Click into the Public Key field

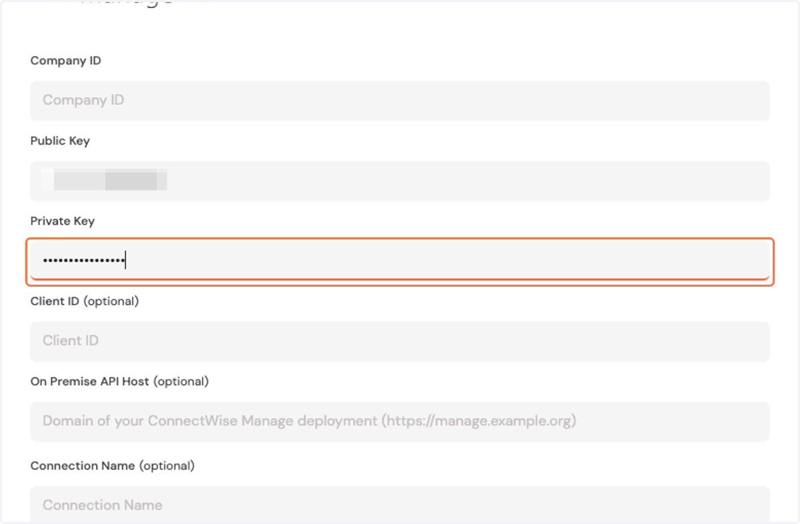click(400, 181)
